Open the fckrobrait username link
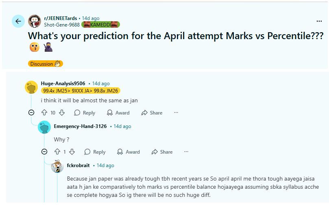Screen dimensions: 329x205 (78, 165)
